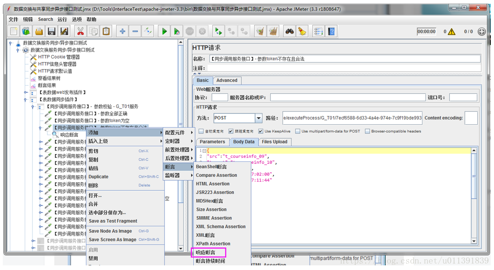Click the thread status circle icon

pyautogui.click(x=482, y=32)
